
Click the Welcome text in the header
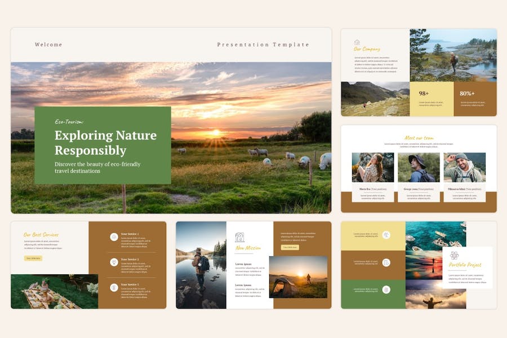click(48, 45)
